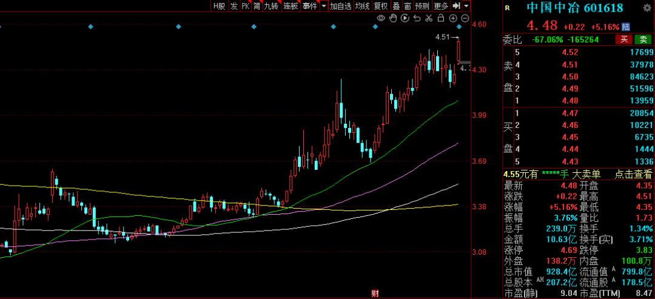The width and height of the screenshot is (655, 299).
Task: Select the scissors cut tool
Action: pyautogui.click(x=428, y=18)
